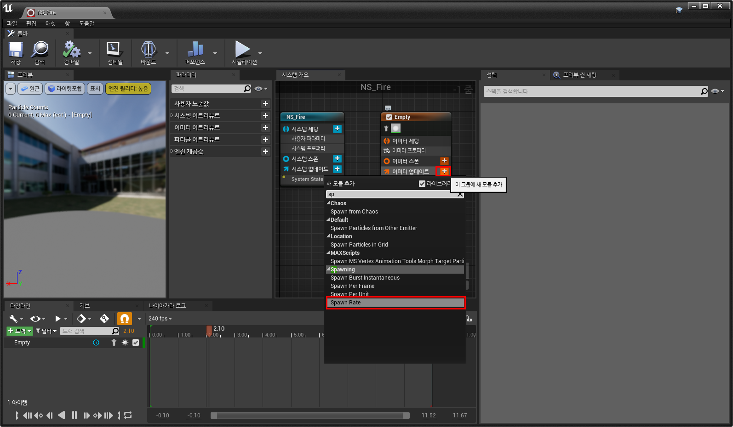Switch to the 프리뷰 씬 세팅 tab
Image resolution: width=733 pixels, height=427 pixels.
click(x=579, y=75)
